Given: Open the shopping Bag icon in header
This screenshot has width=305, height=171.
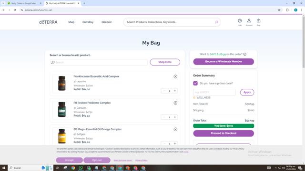Looking at the screenshot, I should 258,22.
